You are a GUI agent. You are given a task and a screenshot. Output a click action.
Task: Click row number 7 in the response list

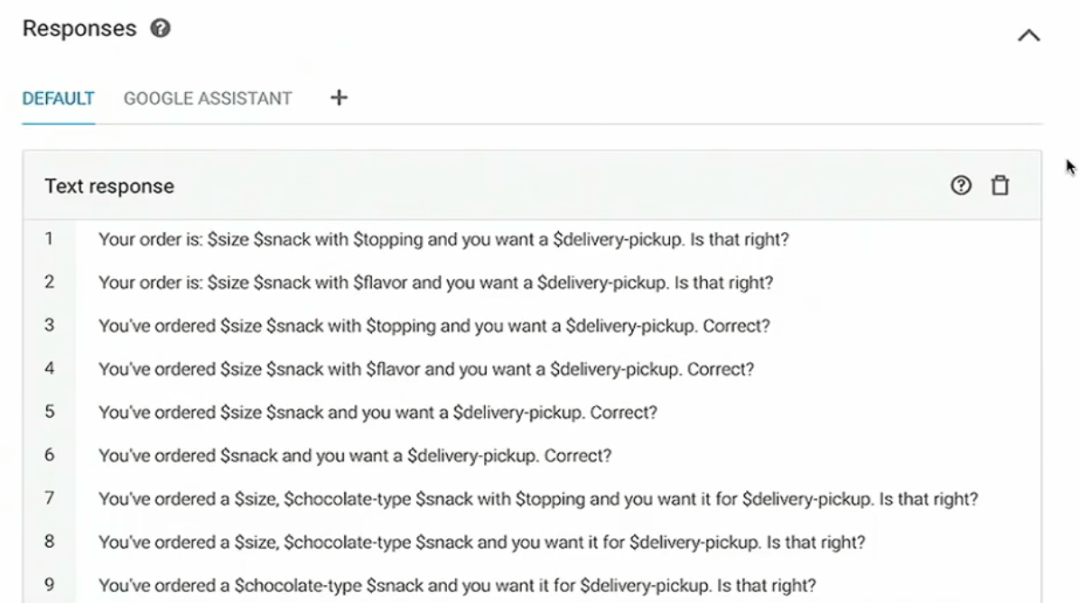49,498
